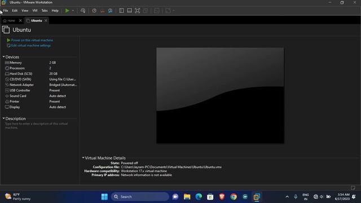361x203 pixels.
Task: Click the 2 GB memory value
Action: tap(52, 63)
